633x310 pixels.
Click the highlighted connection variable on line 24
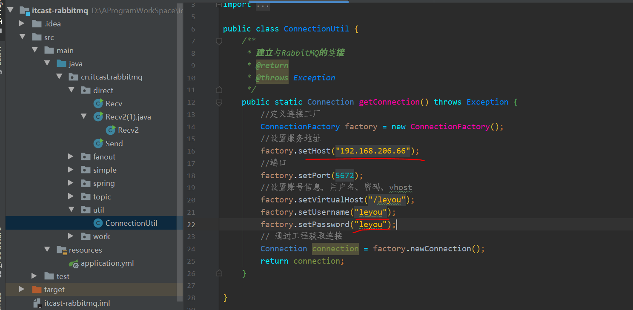(335, 249)
